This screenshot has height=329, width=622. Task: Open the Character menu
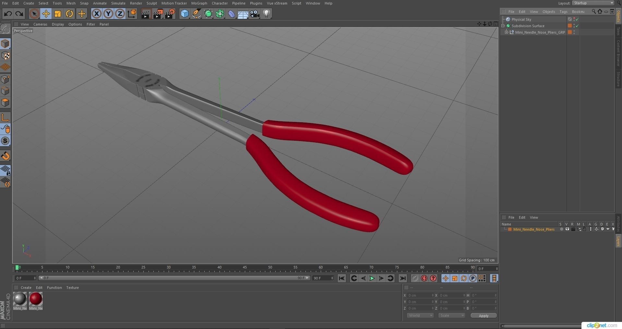click(220, 3)
